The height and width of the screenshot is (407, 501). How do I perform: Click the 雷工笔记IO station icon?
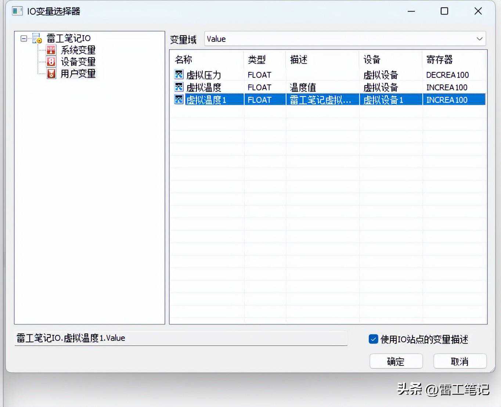pos(37,38)
